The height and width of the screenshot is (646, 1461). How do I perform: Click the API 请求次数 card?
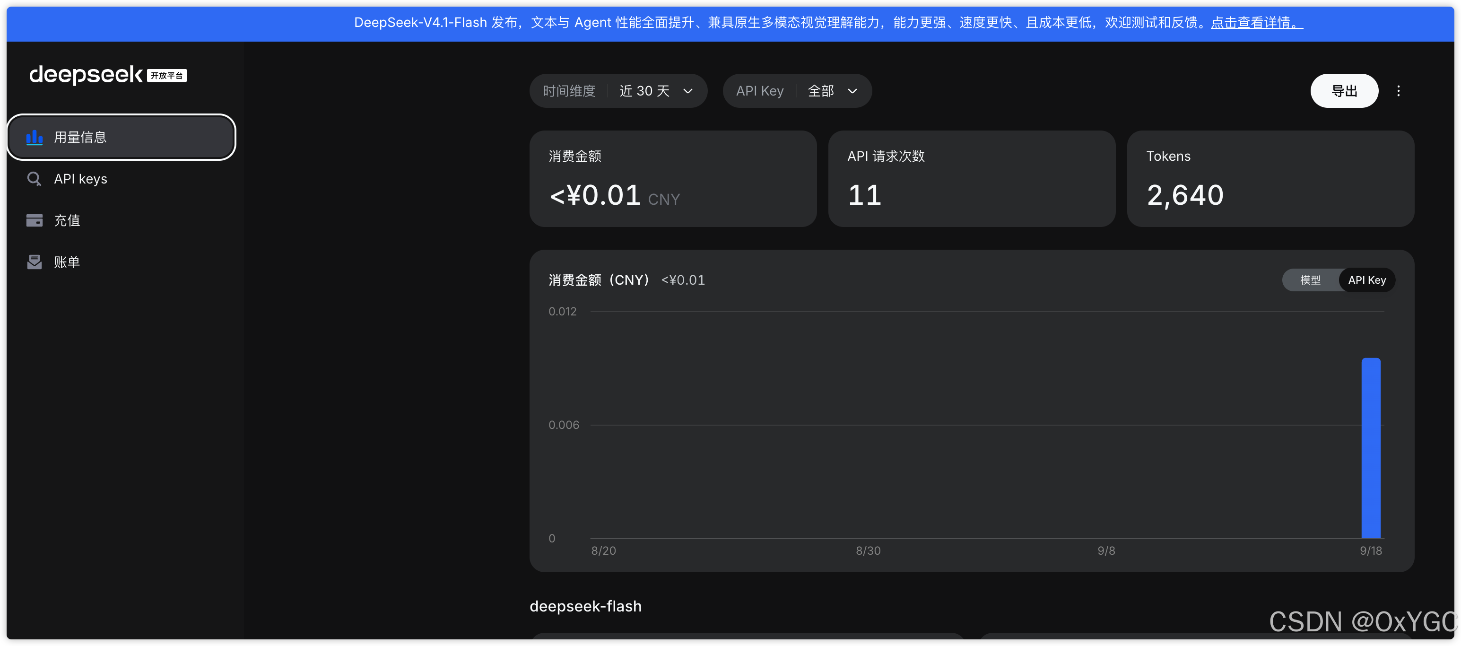click(x=972, y=179)
